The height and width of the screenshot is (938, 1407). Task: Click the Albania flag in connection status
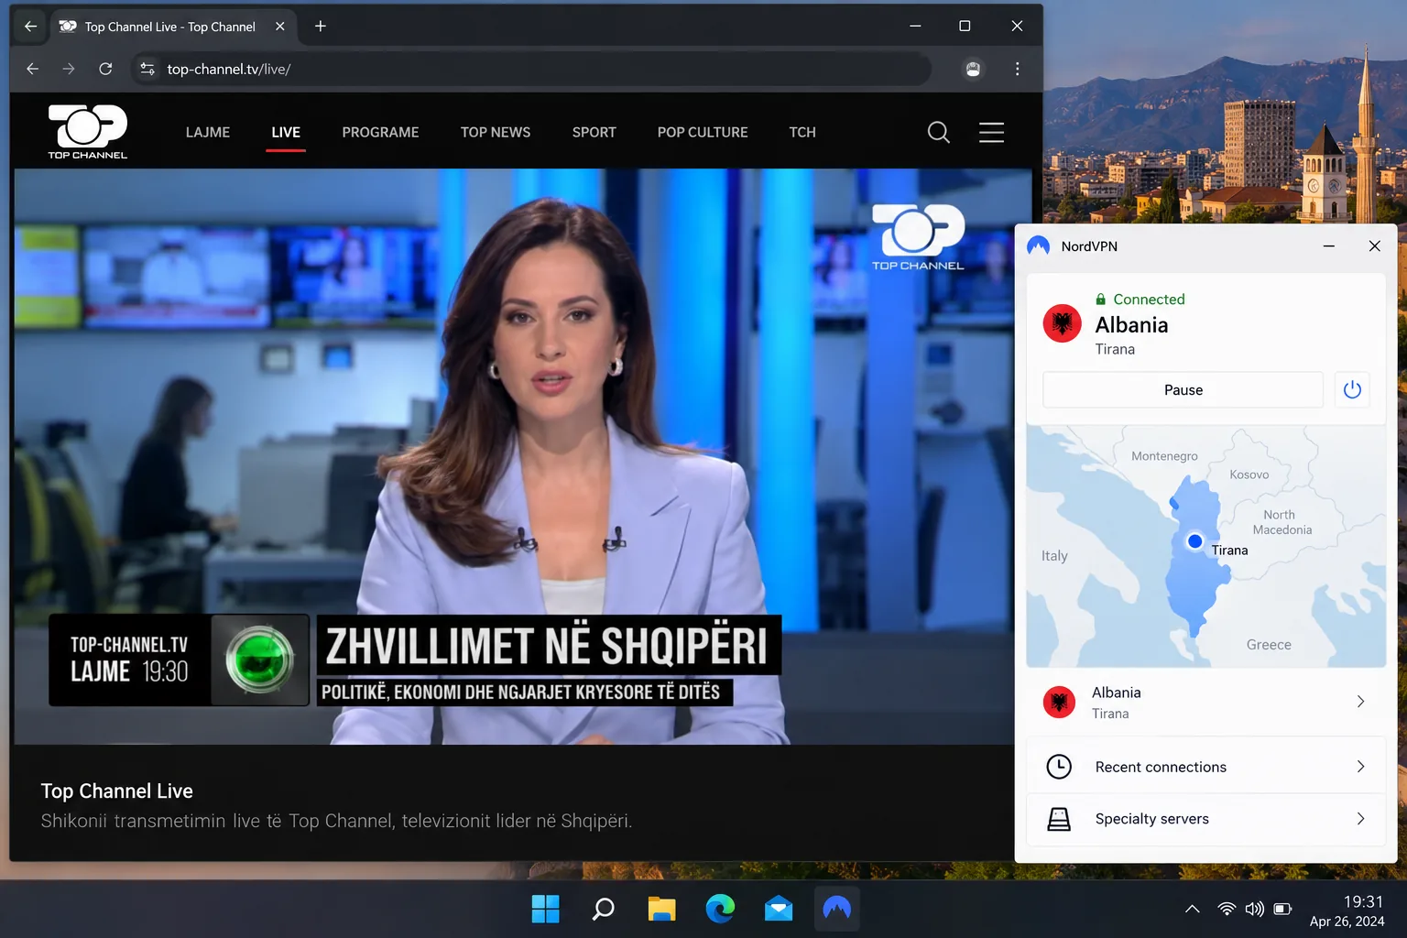1063,323
